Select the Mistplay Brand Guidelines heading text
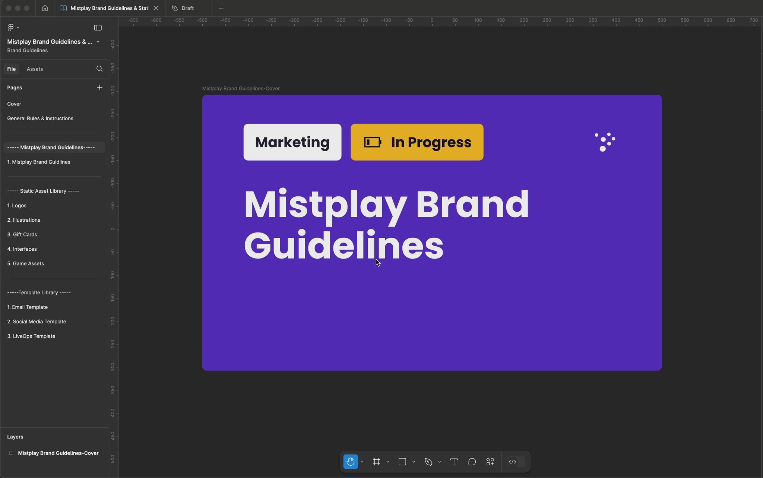This screenshot has width=763, height=478. pos(386,224)
